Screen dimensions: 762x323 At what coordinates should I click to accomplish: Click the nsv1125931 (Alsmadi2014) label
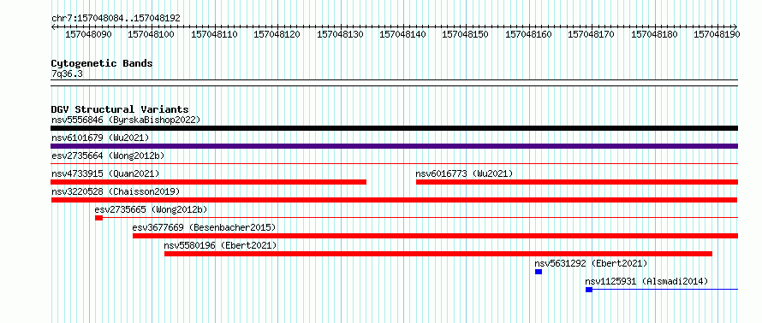coord(646,281)
